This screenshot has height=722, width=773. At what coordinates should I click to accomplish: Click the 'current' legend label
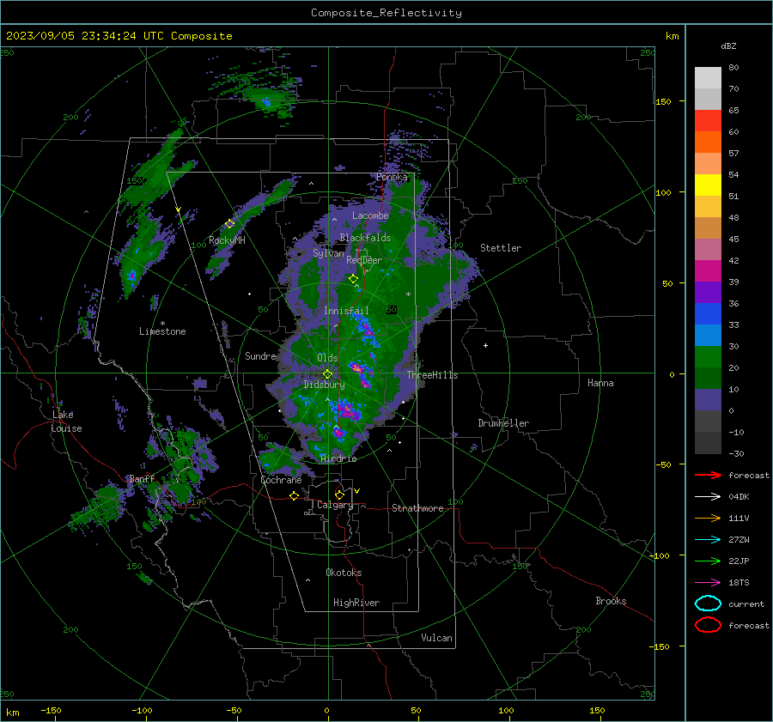point(746,604)
